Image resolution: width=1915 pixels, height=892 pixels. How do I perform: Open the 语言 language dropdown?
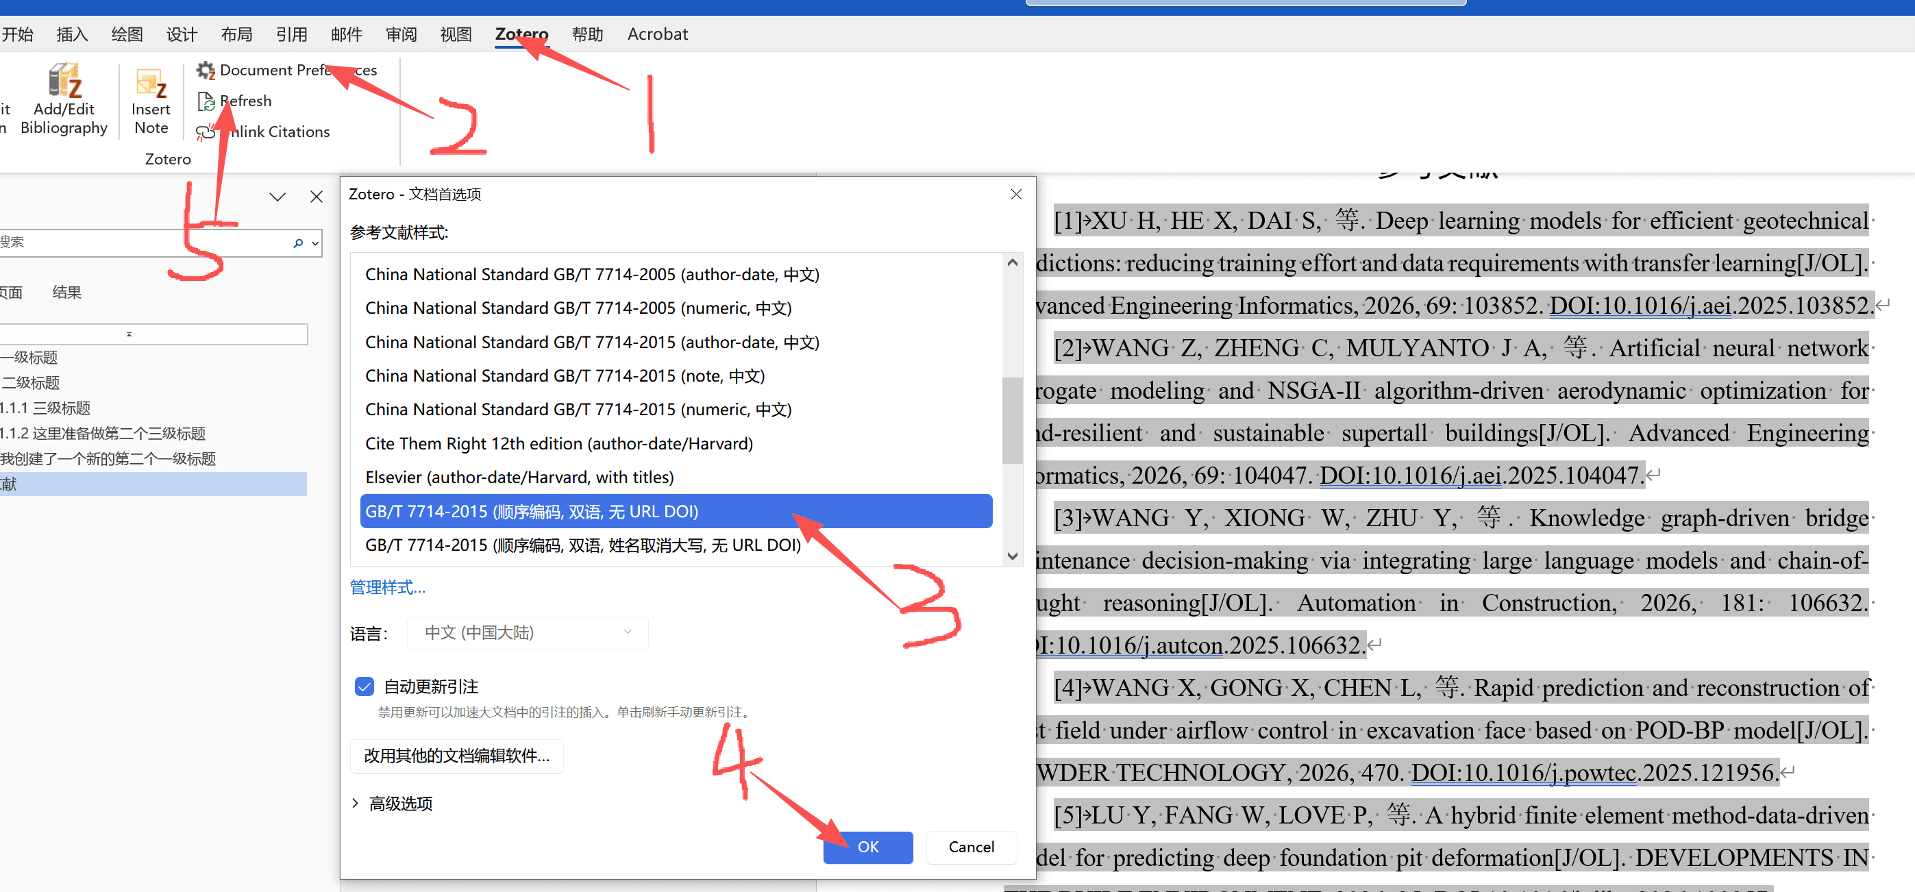point(528,632)
